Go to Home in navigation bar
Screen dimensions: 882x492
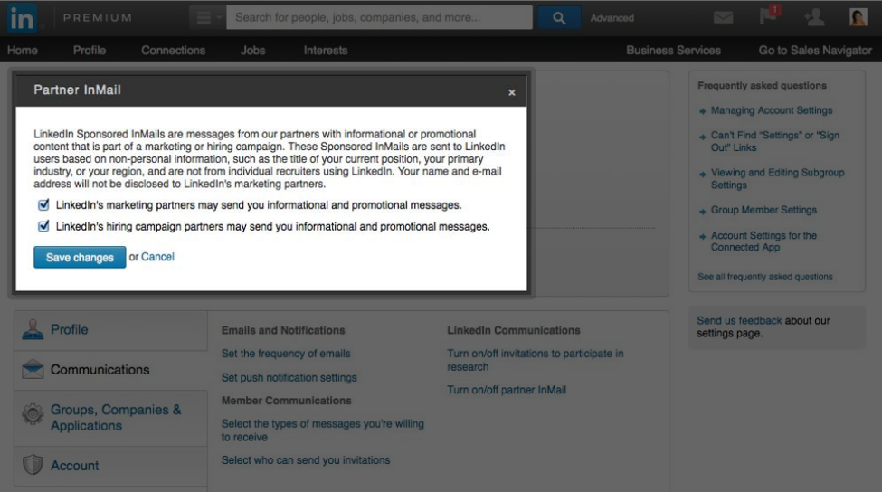[23, 50]
